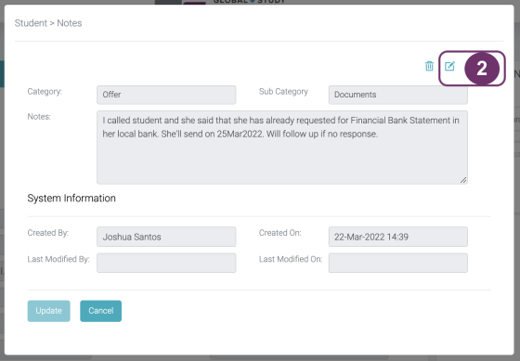Click the System Information heading
Image resolution: width=520 pixels, height=361 pixels.
tap(71, 199)
